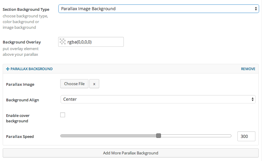Viewport: 262px width, 161px height.
Task: Click the checkered transparency swatch in Background Overlay
Action: click(63, 42)
